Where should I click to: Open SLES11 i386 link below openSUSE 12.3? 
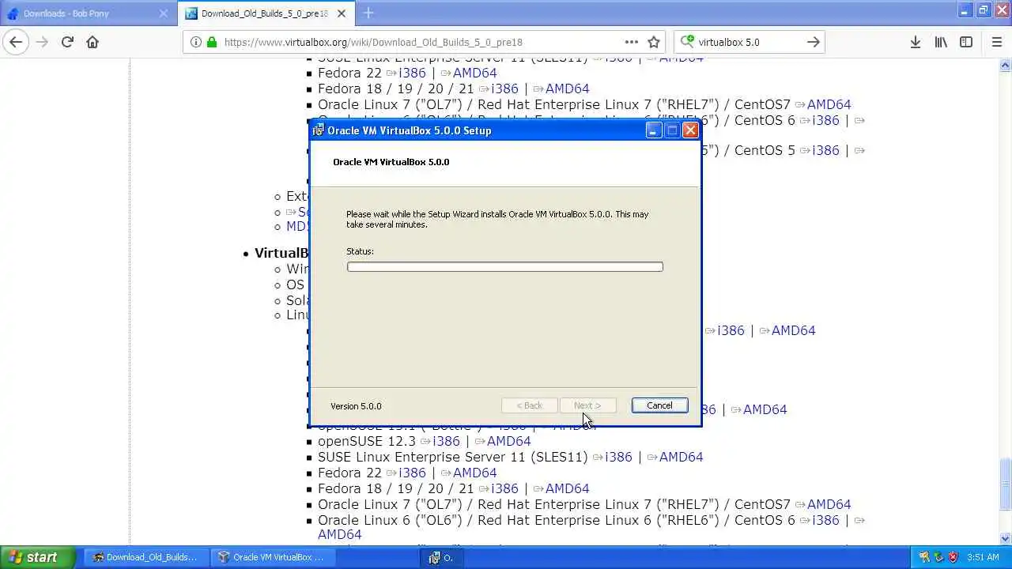tap(618, 457)
